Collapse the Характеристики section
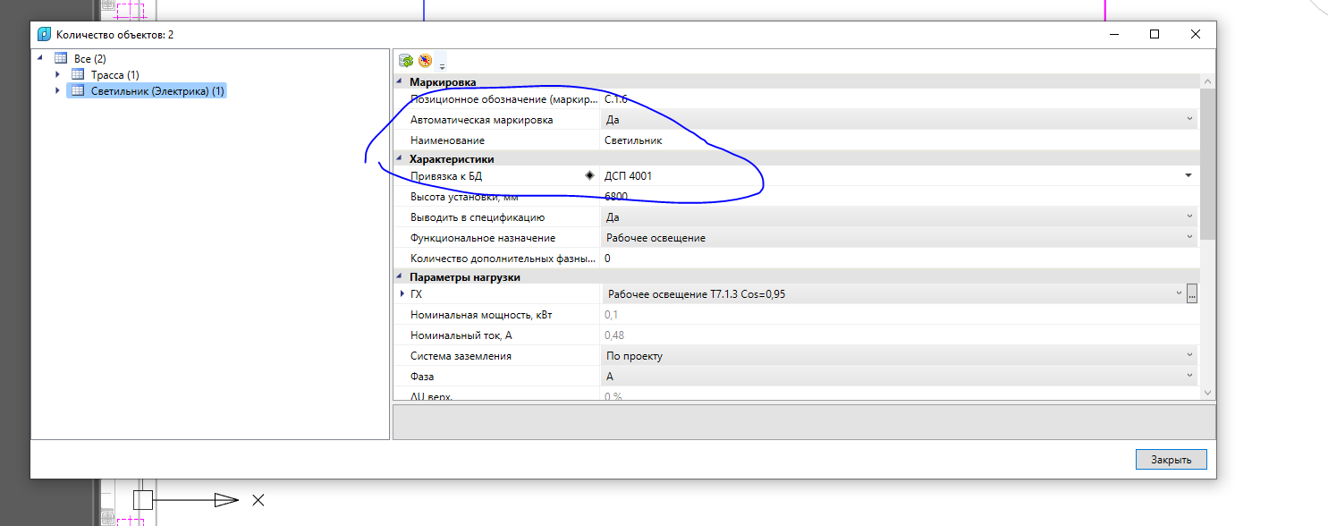The image size is (1328, 526). (x=400, y=158)
